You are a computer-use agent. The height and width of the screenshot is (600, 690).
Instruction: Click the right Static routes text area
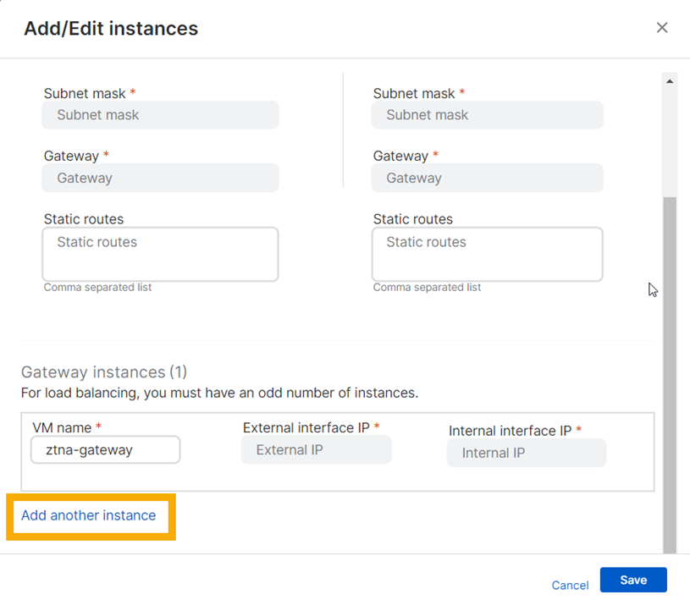coord(487,254)
